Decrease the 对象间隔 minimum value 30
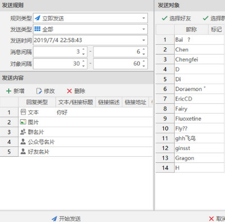The height and width of the screenshot is (222, 225). coord(83,66)
